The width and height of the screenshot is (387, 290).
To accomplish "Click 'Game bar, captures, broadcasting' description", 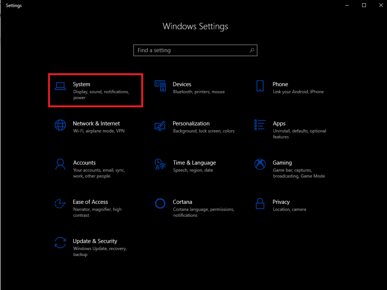I will pos(299,173).
